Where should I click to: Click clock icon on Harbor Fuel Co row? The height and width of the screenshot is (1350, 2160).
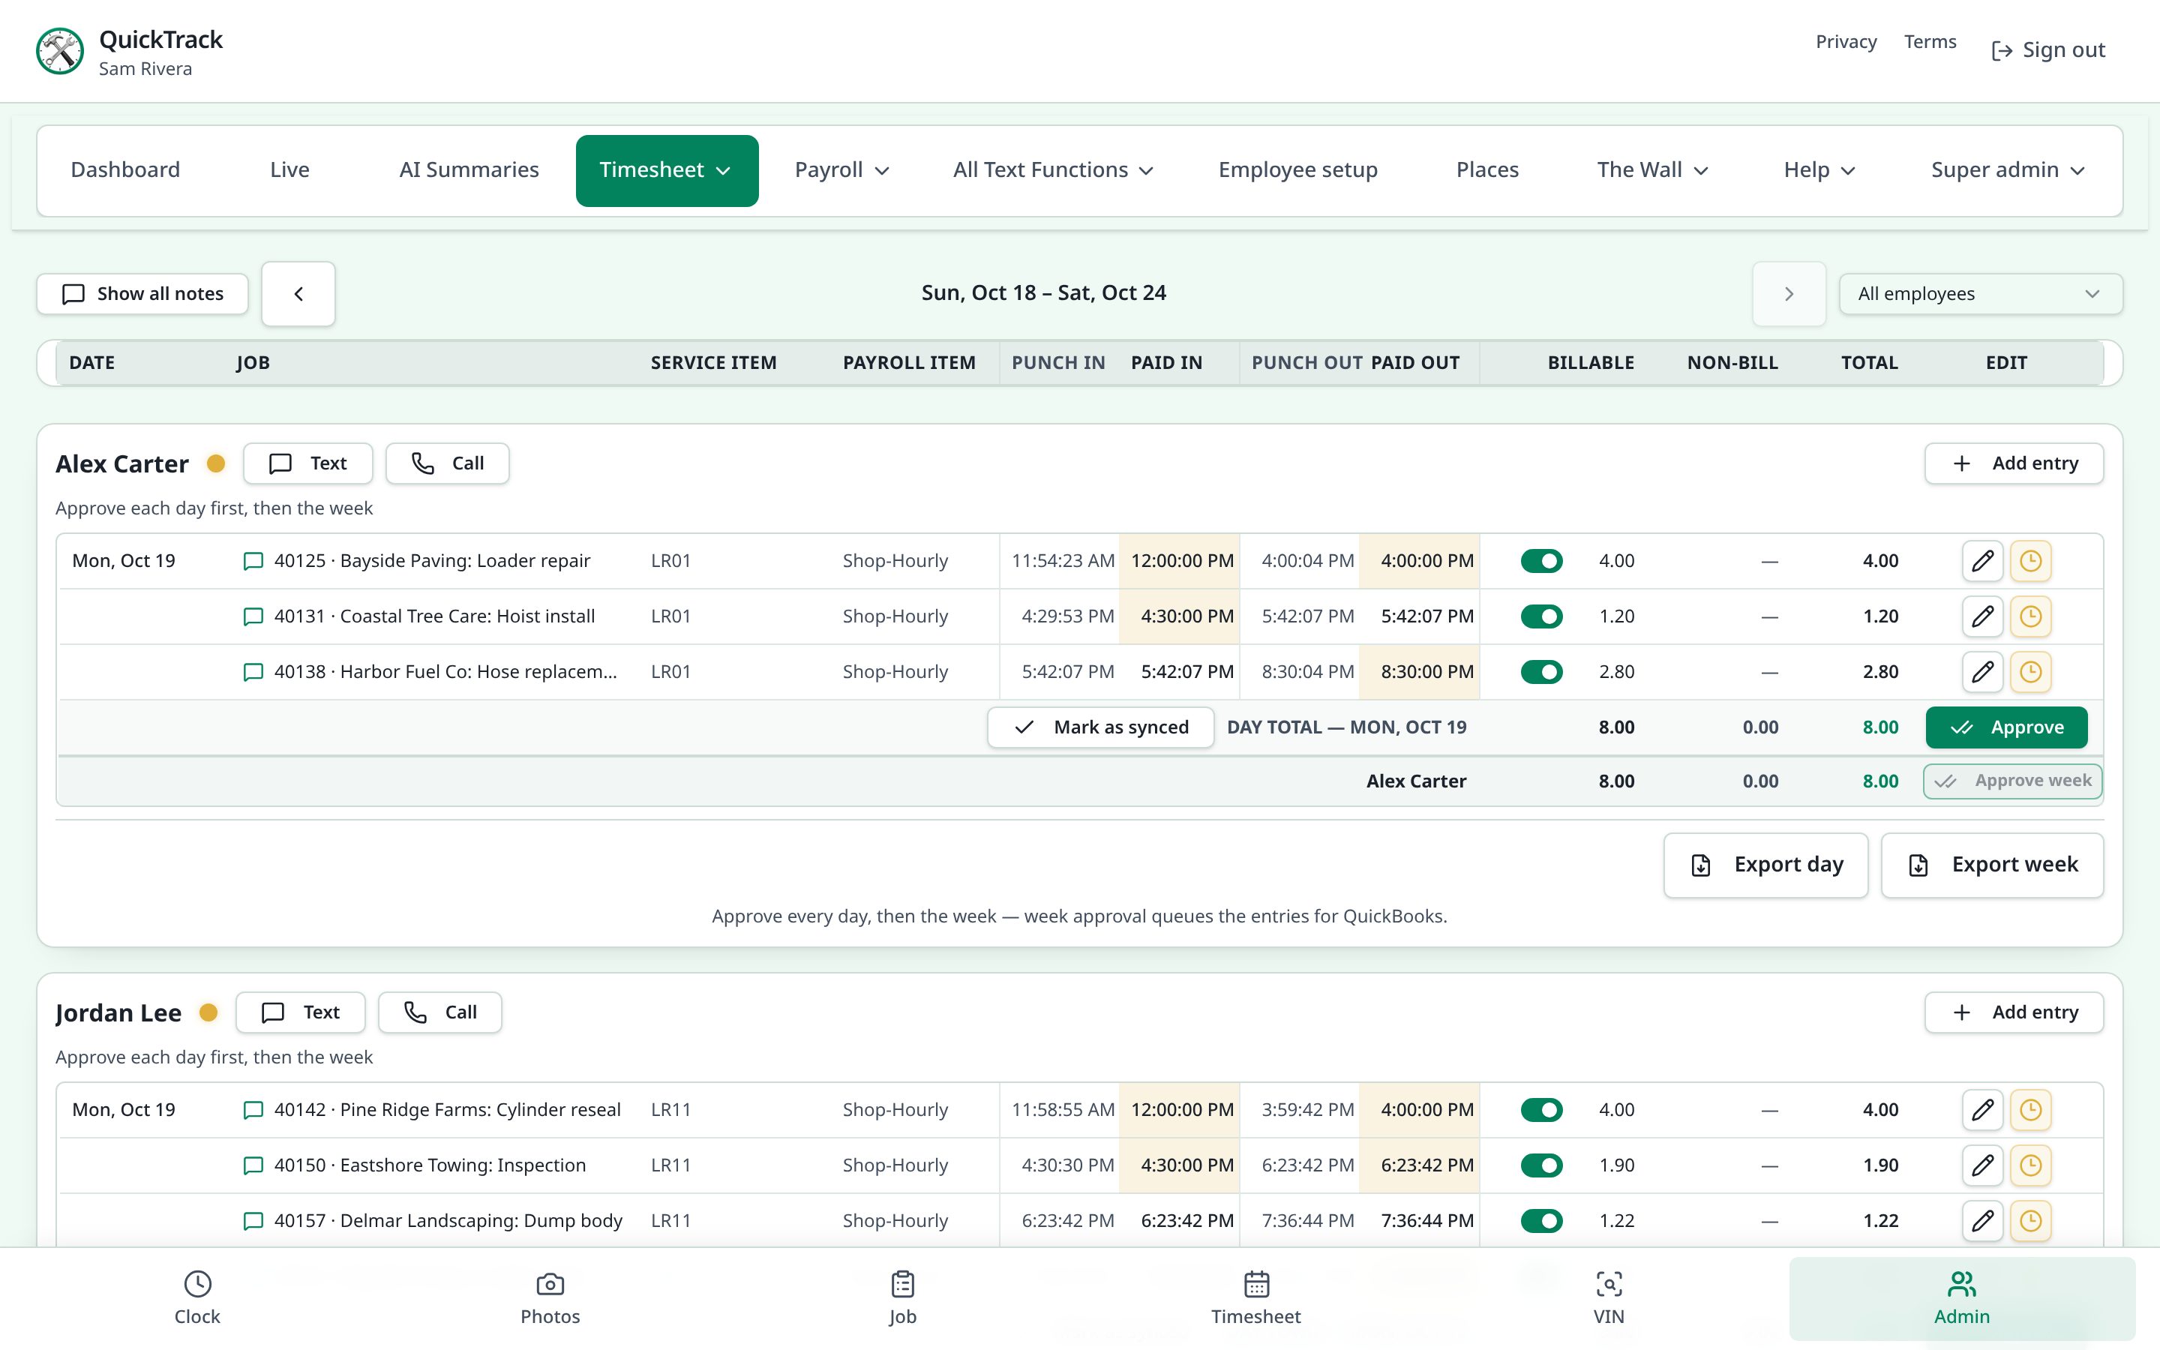pyautogui.click(x=2030, y=671)
